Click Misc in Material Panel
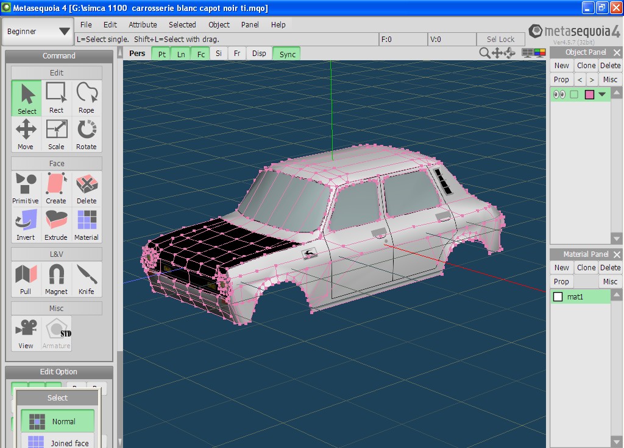This screenshot has width=624, height=448. tap(610, 281)
